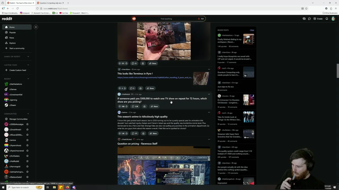Open Firefox from the Windows taskbar
Screen dimensions: 339x190
pos(67,187)
